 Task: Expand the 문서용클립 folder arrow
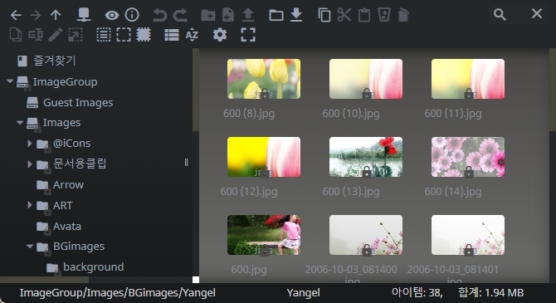(x=30, y=164)
